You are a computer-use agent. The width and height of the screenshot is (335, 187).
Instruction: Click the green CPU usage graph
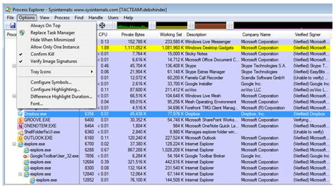[x=133, y=25]
